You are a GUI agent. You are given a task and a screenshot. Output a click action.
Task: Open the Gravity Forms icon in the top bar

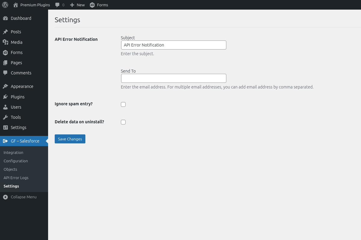(92, 4)
